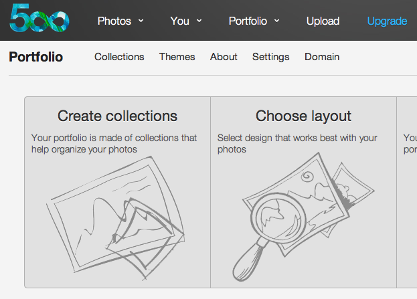
Task: Click the blue Upgrade link
Action: [387, 21]
